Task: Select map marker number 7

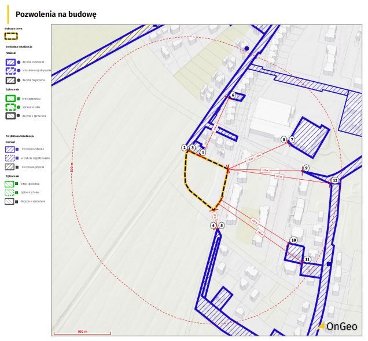Action: [x=292, y=140]
